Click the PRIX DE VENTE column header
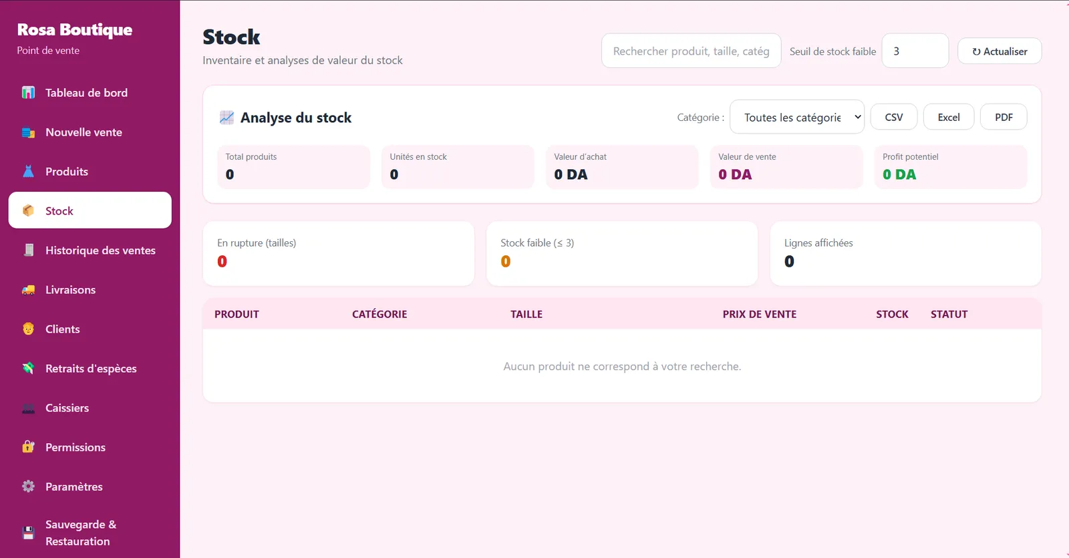1069x558 pixels. (760, 314)
